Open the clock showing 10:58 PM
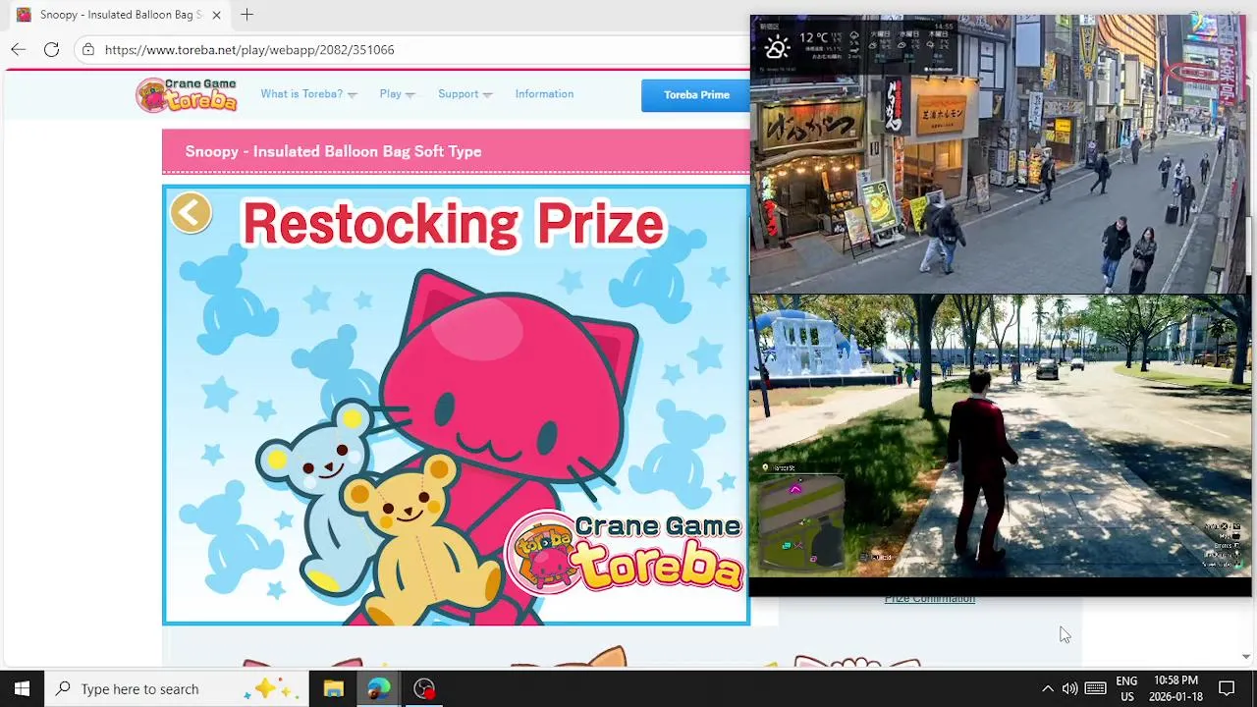1257x707 pixels. 1175,689
